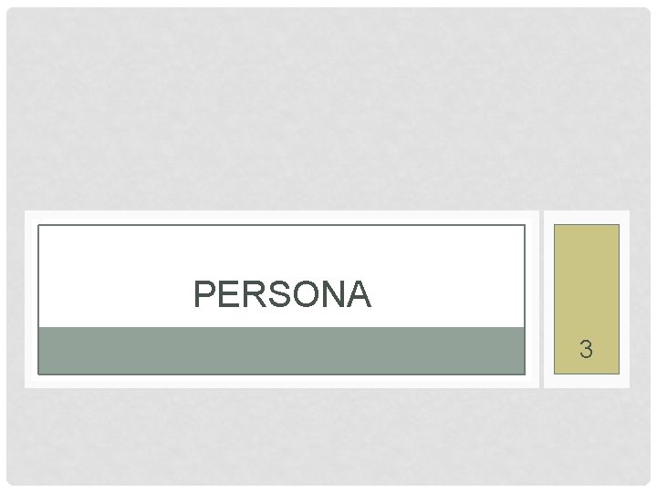Click the final letter A in PERSONA

tap(359, 294)
